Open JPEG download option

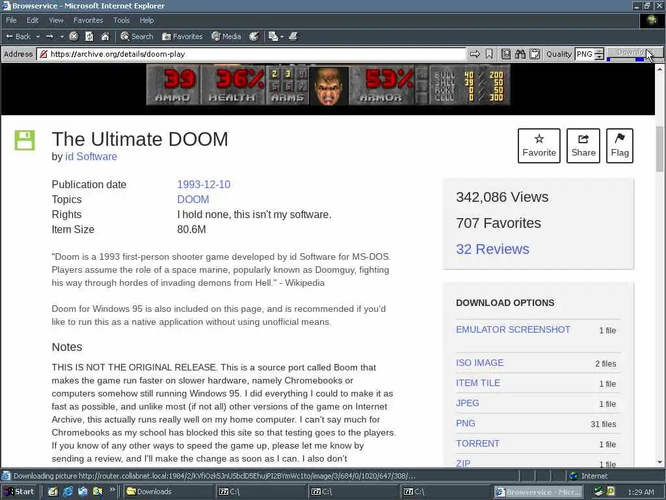467,403
